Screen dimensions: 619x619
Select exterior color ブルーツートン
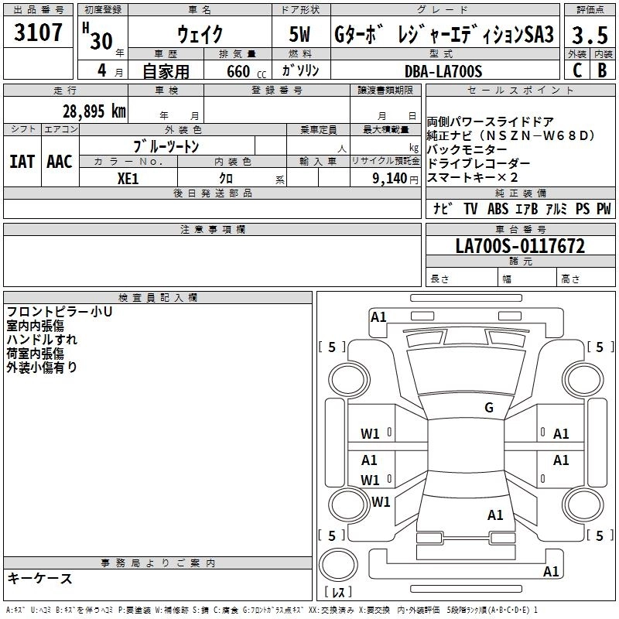pyautogui.click(x=166, y=146)
